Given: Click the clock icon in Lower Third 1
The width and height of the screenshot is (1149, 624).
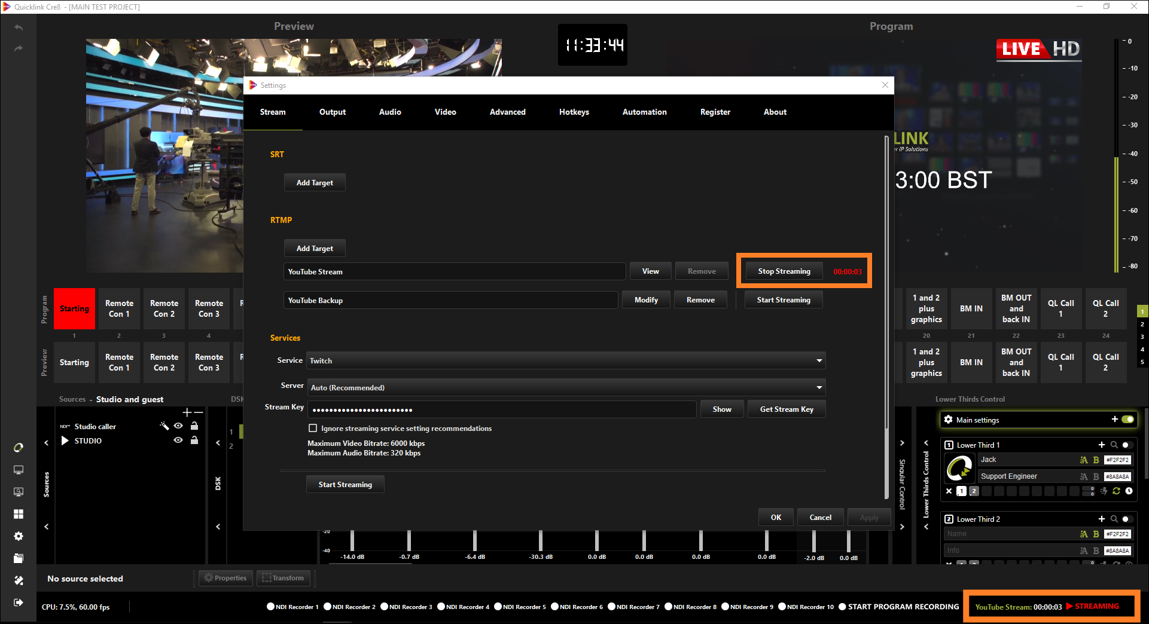Looking at the screenshot, I should pyautogui.click(x=1129, y=491).
